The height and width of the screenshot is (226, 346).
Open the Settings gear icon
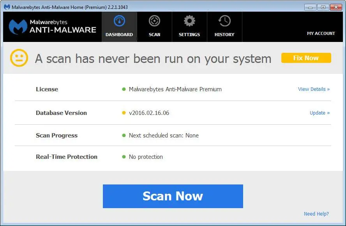point(189,21)
